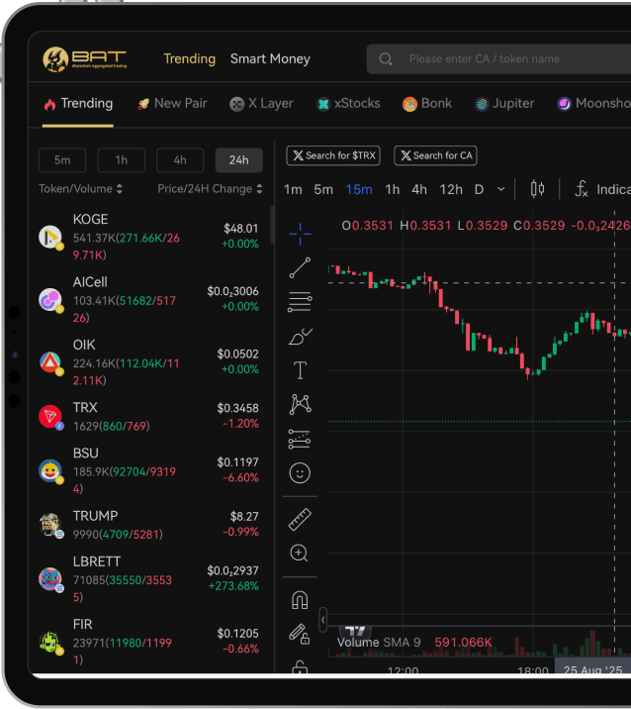This screenshot has height=709, width=631.
Task: Switch to the xStocks category tab
Action: coord(348,104)
